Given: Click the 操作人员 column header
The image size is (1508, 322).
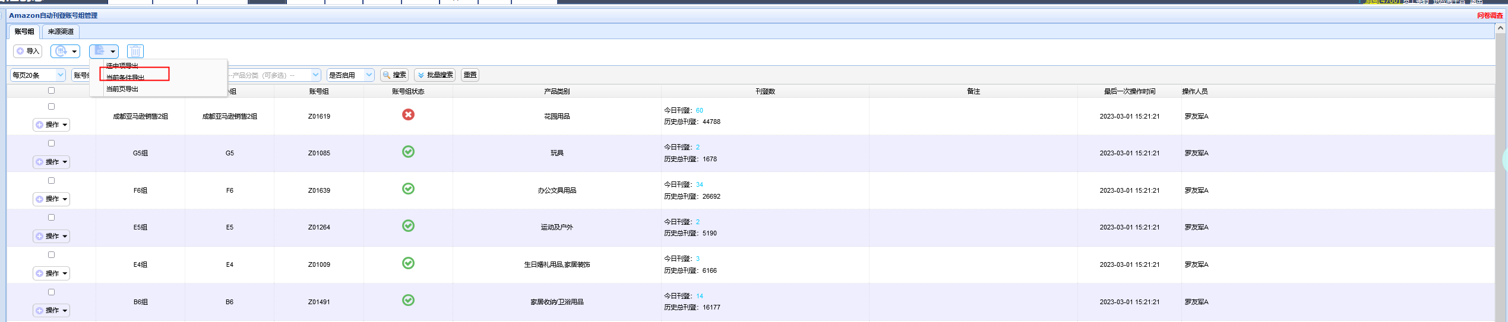Looking at the screenshot, I should (1195, 91).
